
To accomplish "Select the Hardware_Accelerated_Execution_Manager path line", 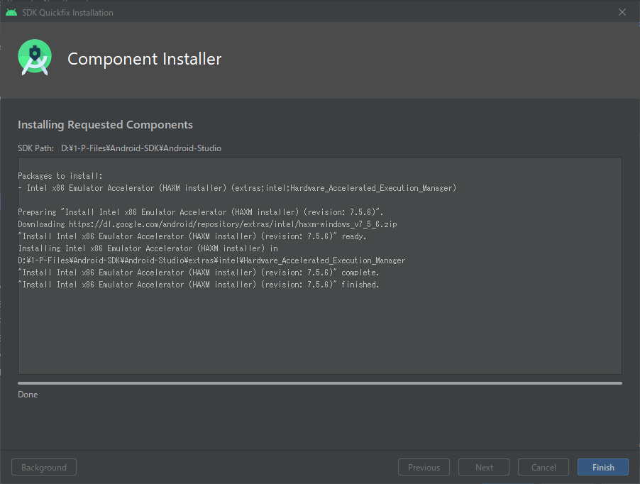I will (x=211, y=260).
